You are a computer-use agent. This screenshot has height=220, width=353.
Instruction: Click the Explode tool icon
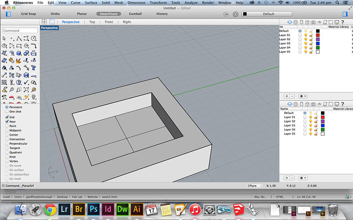coord(18,60)
